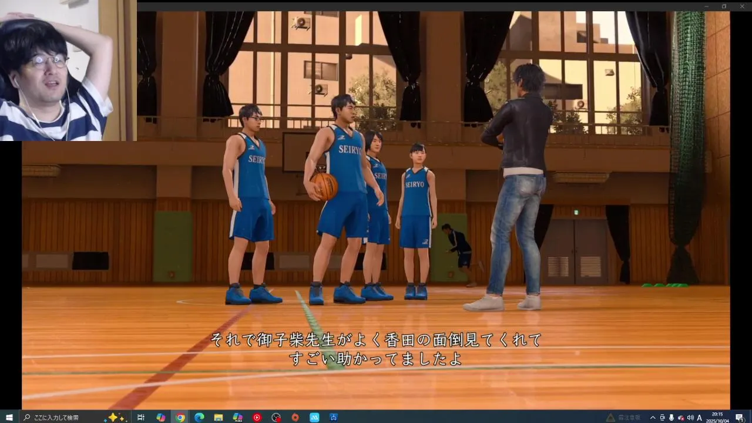The image size is (752, 423).
Task: Switch to Google Chrome on taskbar
Action: point(180,418)
